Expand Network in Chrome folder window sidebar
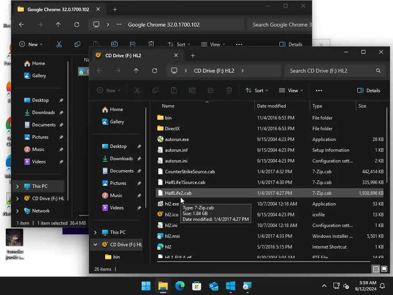The image size is (393, 295). coord(18,211)
